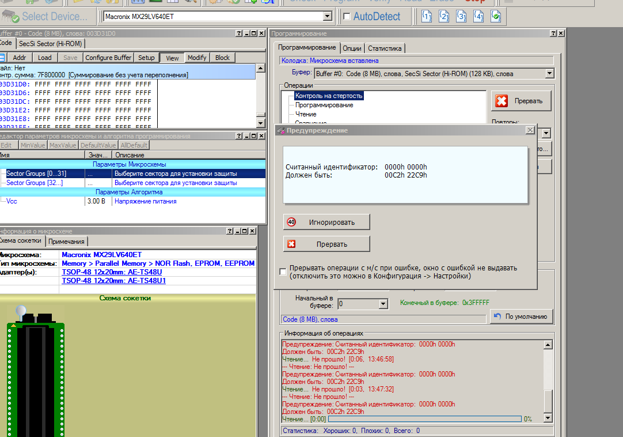Screen dimensions: 623x437
Task: Click Игнорировать in the warning dialog
Action: 326,222
